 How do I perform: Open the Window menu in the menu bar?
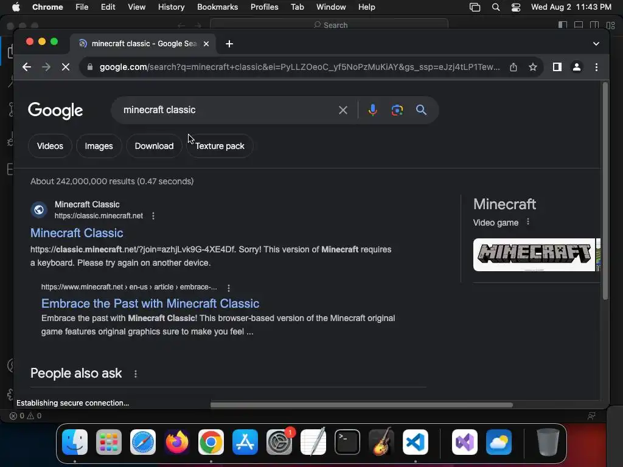point(331,7)
